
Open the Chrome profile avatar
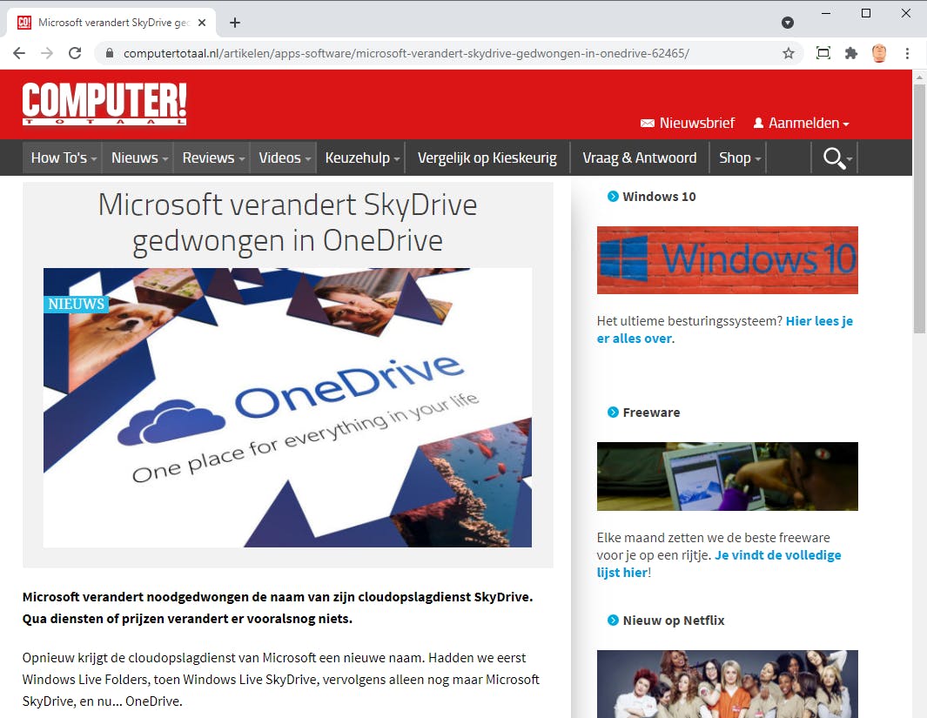click(879, 53)
